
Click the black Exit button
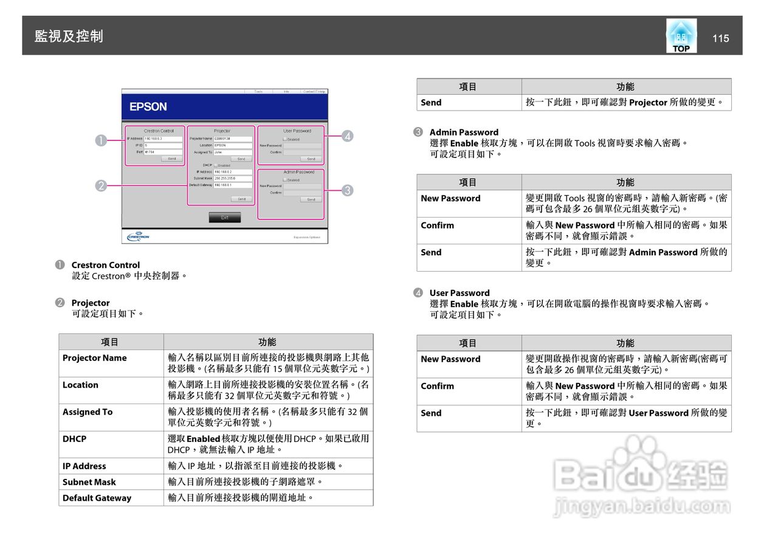[x=225, y=217]
